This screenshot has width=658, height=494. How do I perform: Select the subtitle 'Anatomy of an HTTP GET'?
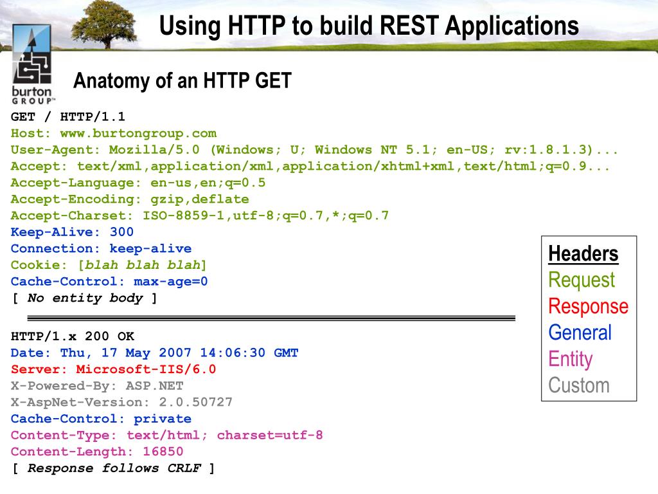click(x=182, y=80)
